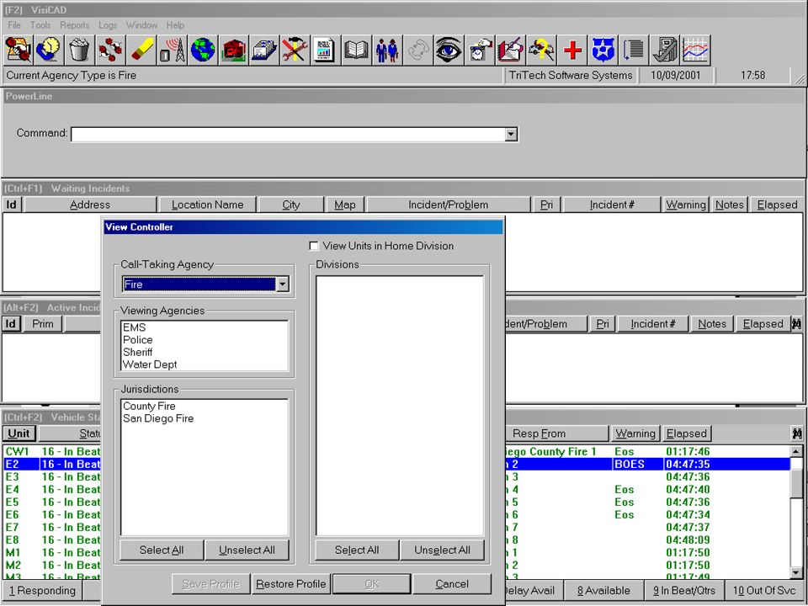Click Incident/Problem header in Waiting Incidents

[x=449, y=205]
